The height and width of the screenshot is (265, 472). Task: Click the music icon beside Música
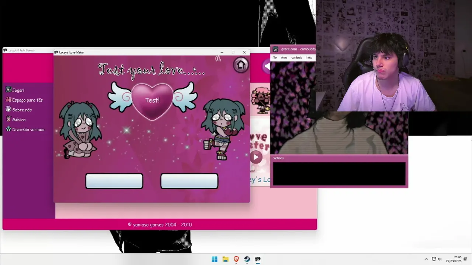pyautogui.click(x=8, y=119)
